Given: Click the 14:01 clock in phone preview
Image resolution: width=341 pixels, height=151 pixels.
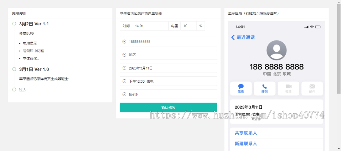Looking at the screenshot, I should 240,27.
